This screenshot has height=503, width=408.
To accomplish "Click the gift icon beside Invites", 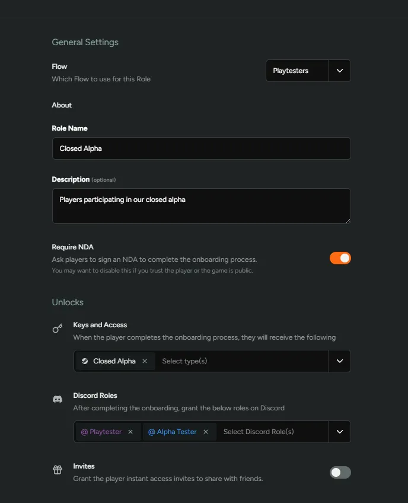I will tap(57, 469).
